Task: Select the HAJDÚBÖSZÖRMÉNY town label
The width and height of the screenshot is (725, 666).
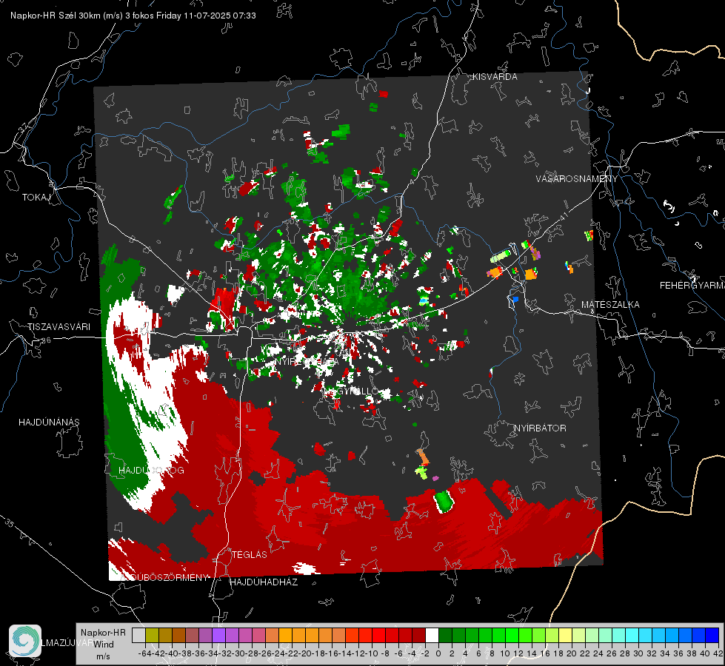Action: click(164, 578)
